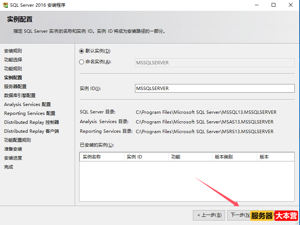Click the 实例配置 current step label
Viewport: 300px width, 225px height.
(x=14, y=77)
